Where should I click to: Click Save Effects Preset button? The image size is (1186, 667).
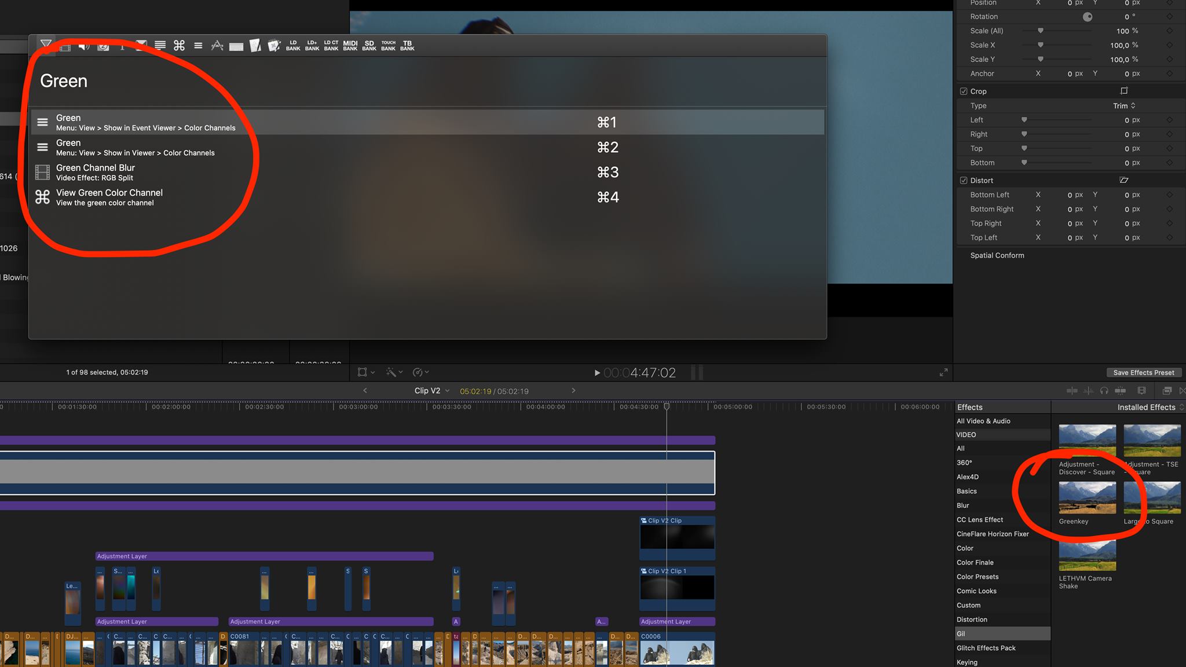pyautogui.click(x=1143, y=373)
